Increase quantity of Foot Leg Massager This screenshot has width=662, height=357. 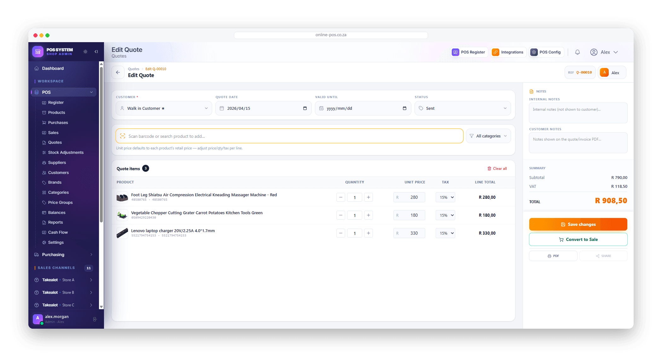368,197
